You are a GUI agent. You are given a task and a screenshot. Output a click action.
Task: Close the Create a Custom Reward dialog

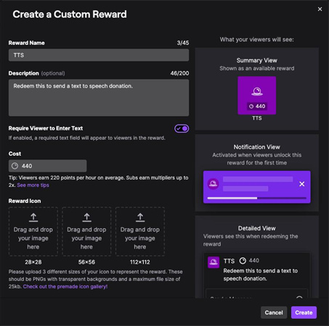coord(320,9)
